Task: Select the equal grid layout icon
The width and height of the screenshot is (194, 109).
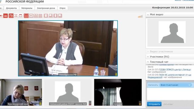Action: point(40,16)
